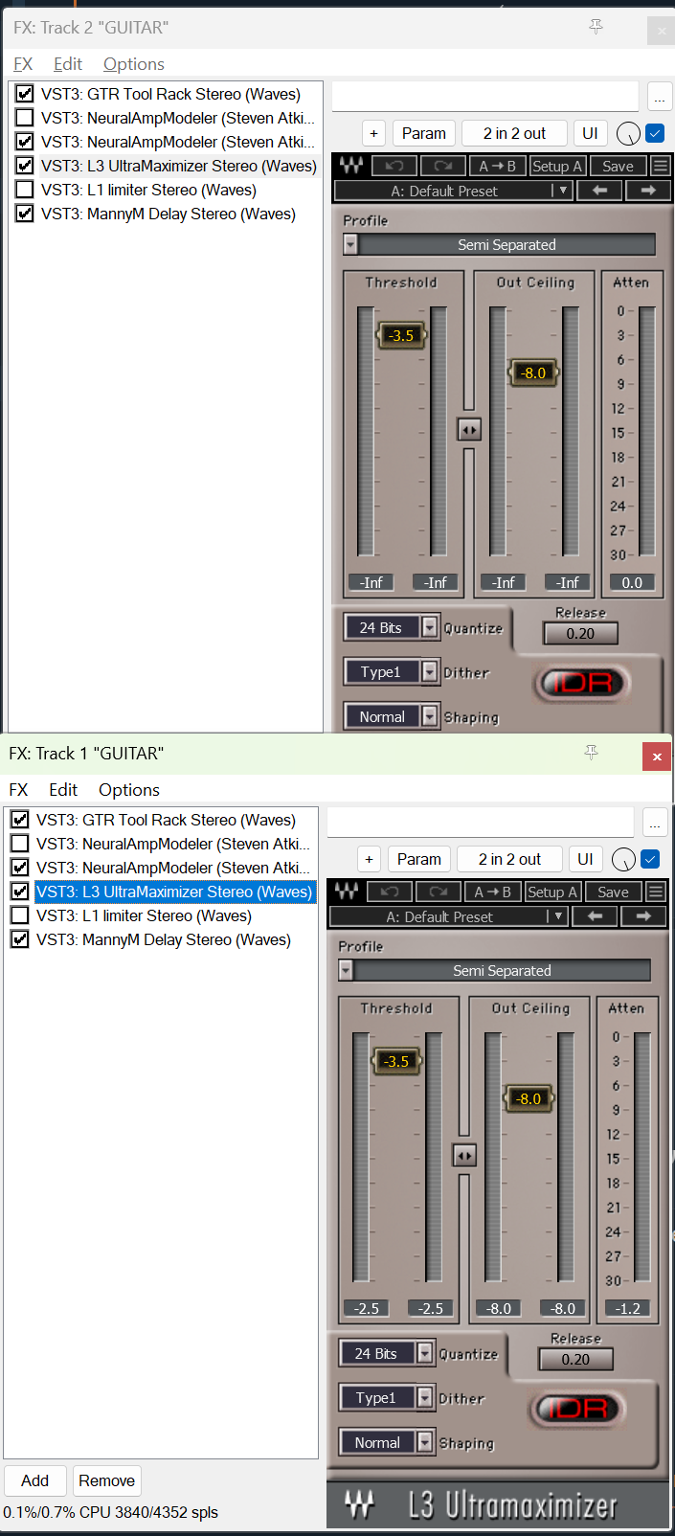Disable MannyM Delay in Track 1 chain
The width and height of the screenshot is (675, 1536).
pyautogui.click(x=20, y=939)
